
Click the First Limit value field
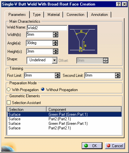pyautogui.click(x=39, y=75)
